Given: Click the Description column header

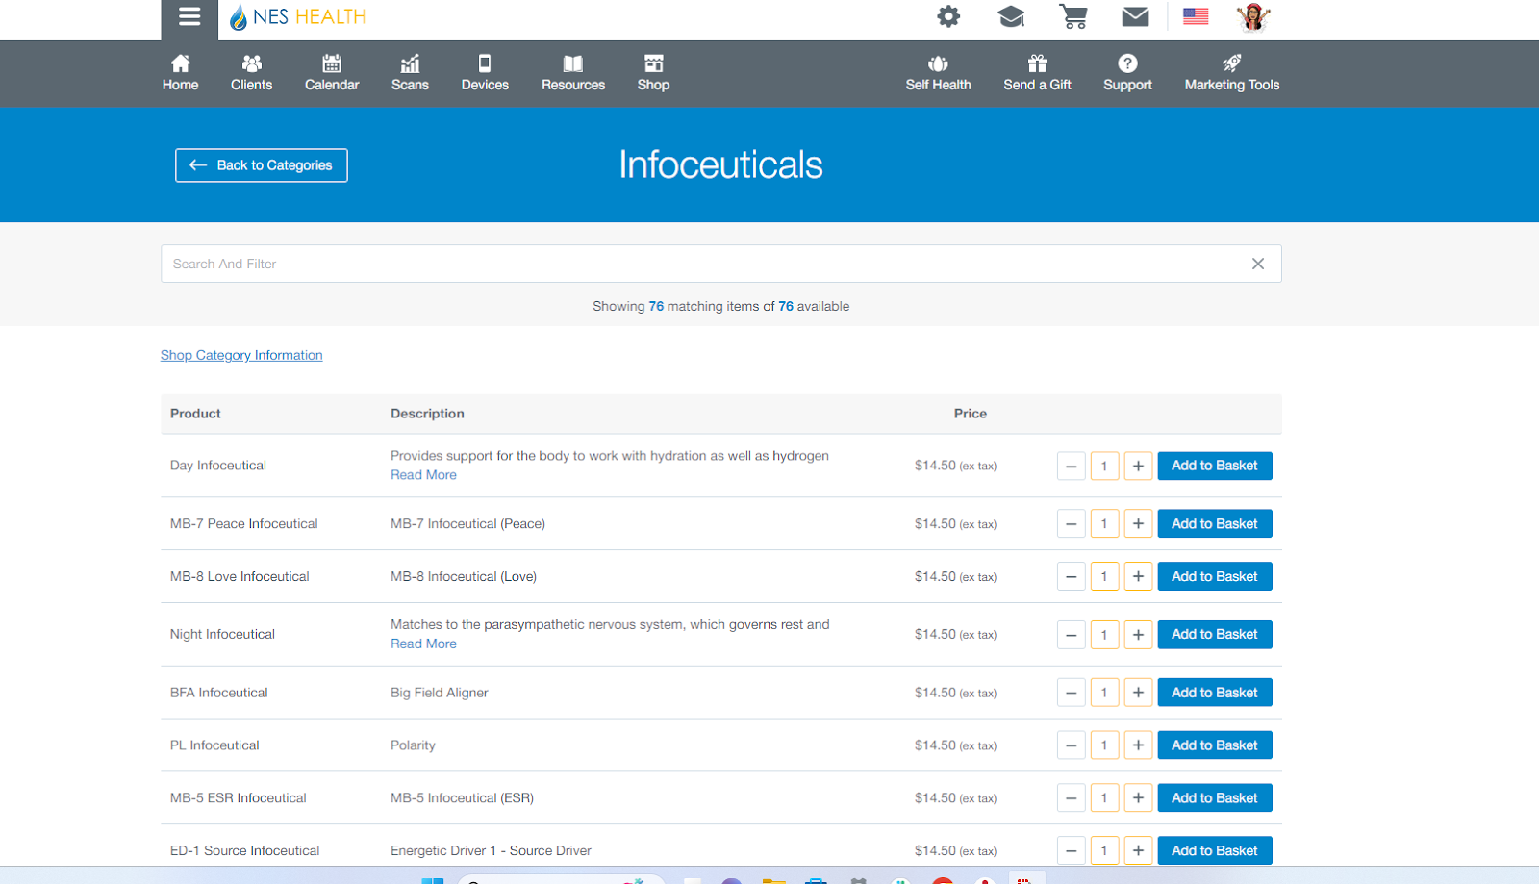Looking at the screenshot, I should click(427, 414).
